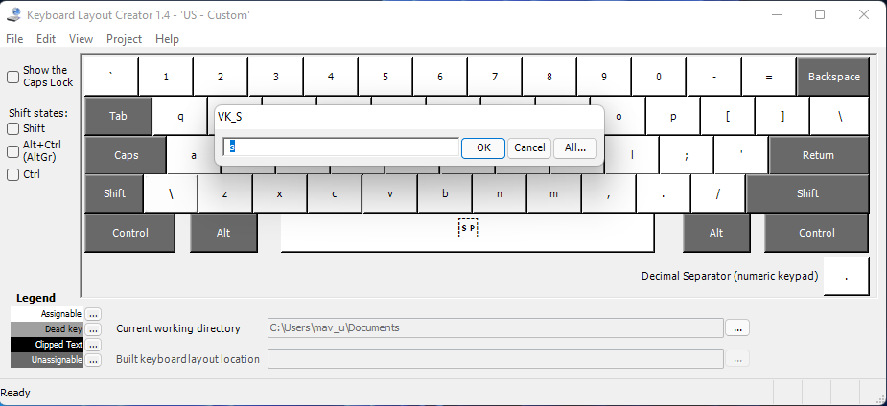Click the equals key
This screenshot has height=406, width=887.
pyautogui.click(x=769, y=77)
